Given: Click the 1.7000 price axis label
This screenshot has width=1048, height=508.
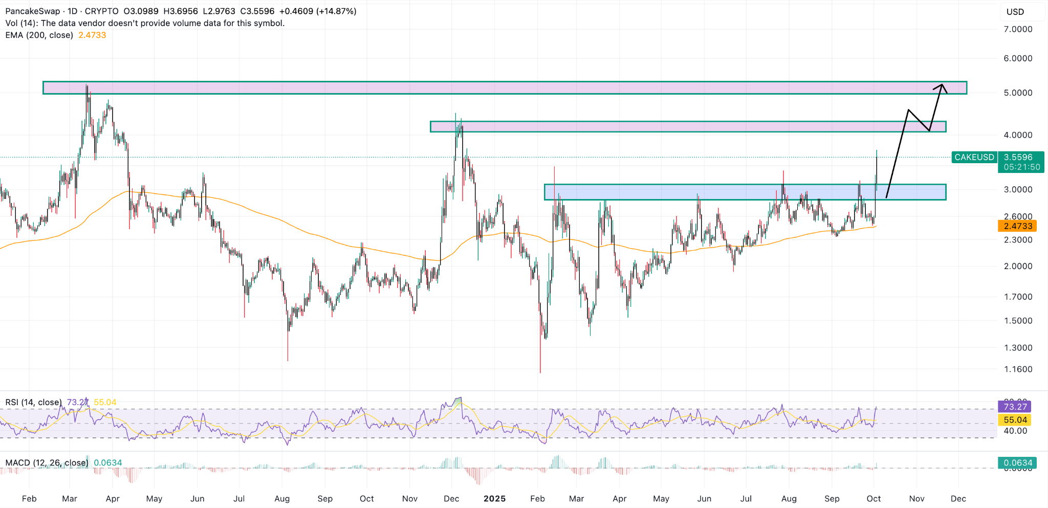Looking at the screenshot, I should pyautogui.click(x=1018, y=297).
